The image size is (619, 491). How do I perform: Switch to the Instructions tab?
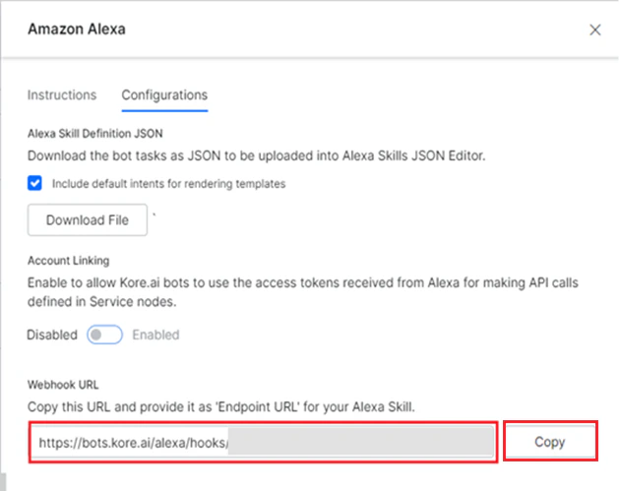62,95
